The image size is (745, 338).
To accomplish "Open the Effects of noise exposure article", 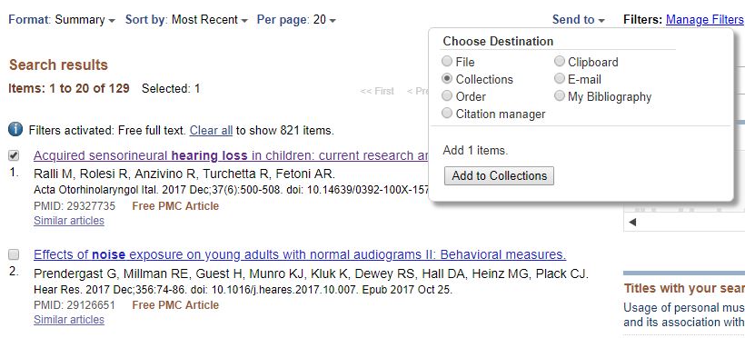I will 300,254.
